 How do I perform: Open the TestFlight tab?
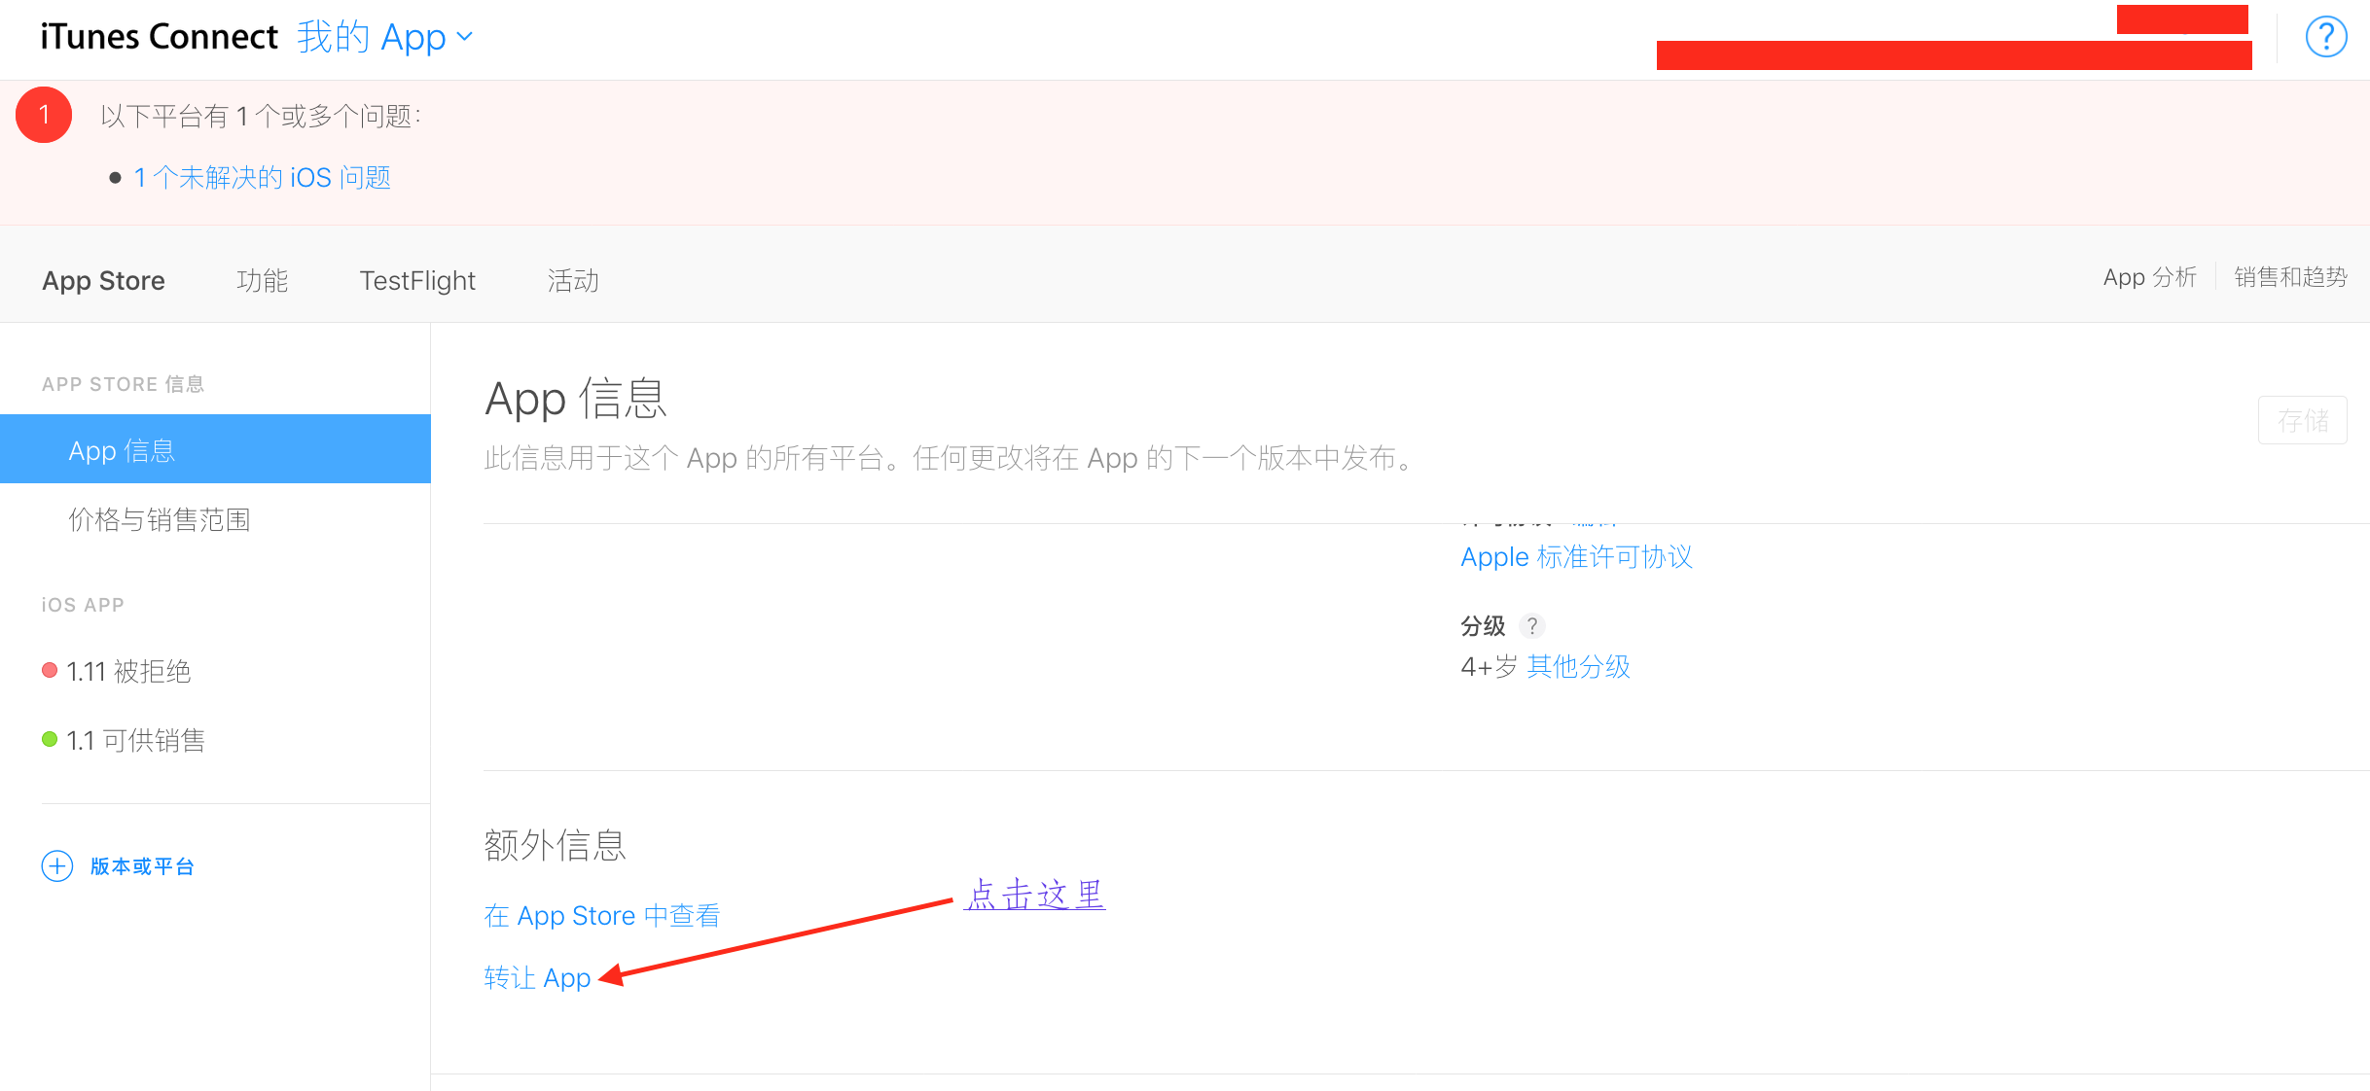click(417, 280)
